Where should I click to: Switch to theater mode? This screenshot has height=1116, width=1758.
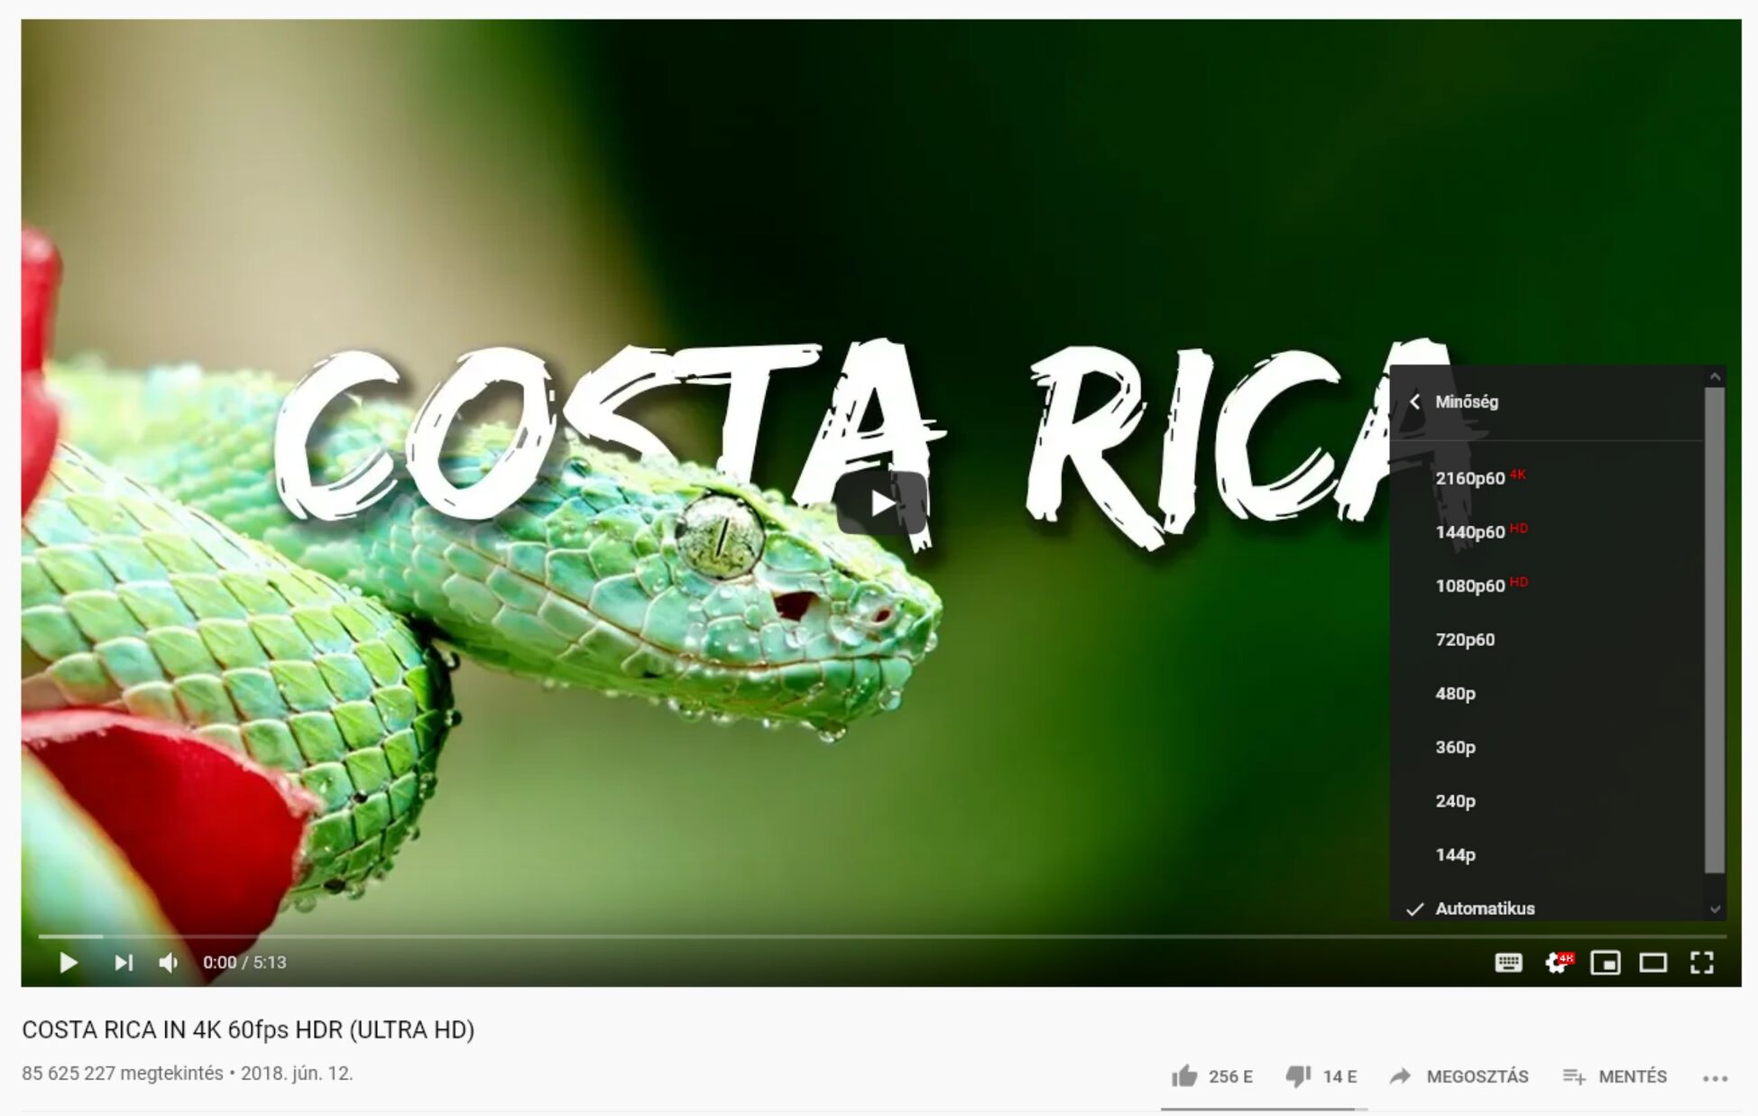pyautogui.click(x=1653, y=963)
